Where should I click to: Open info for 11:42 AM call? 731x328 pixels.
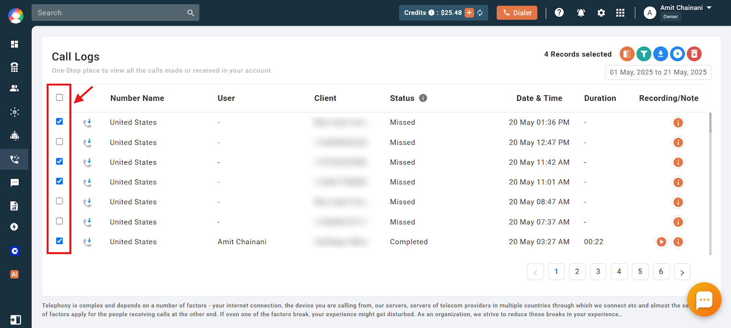coord(678,162)
